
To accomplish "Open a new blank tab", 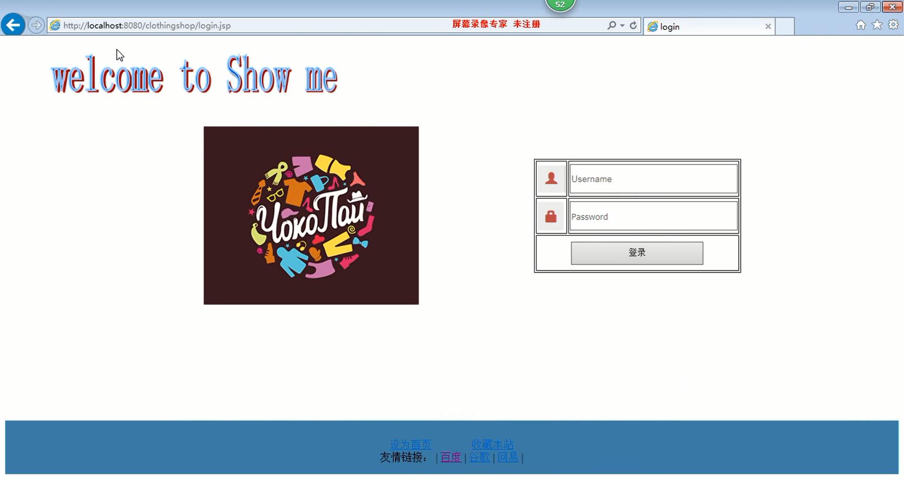I will tap(785, 26).
